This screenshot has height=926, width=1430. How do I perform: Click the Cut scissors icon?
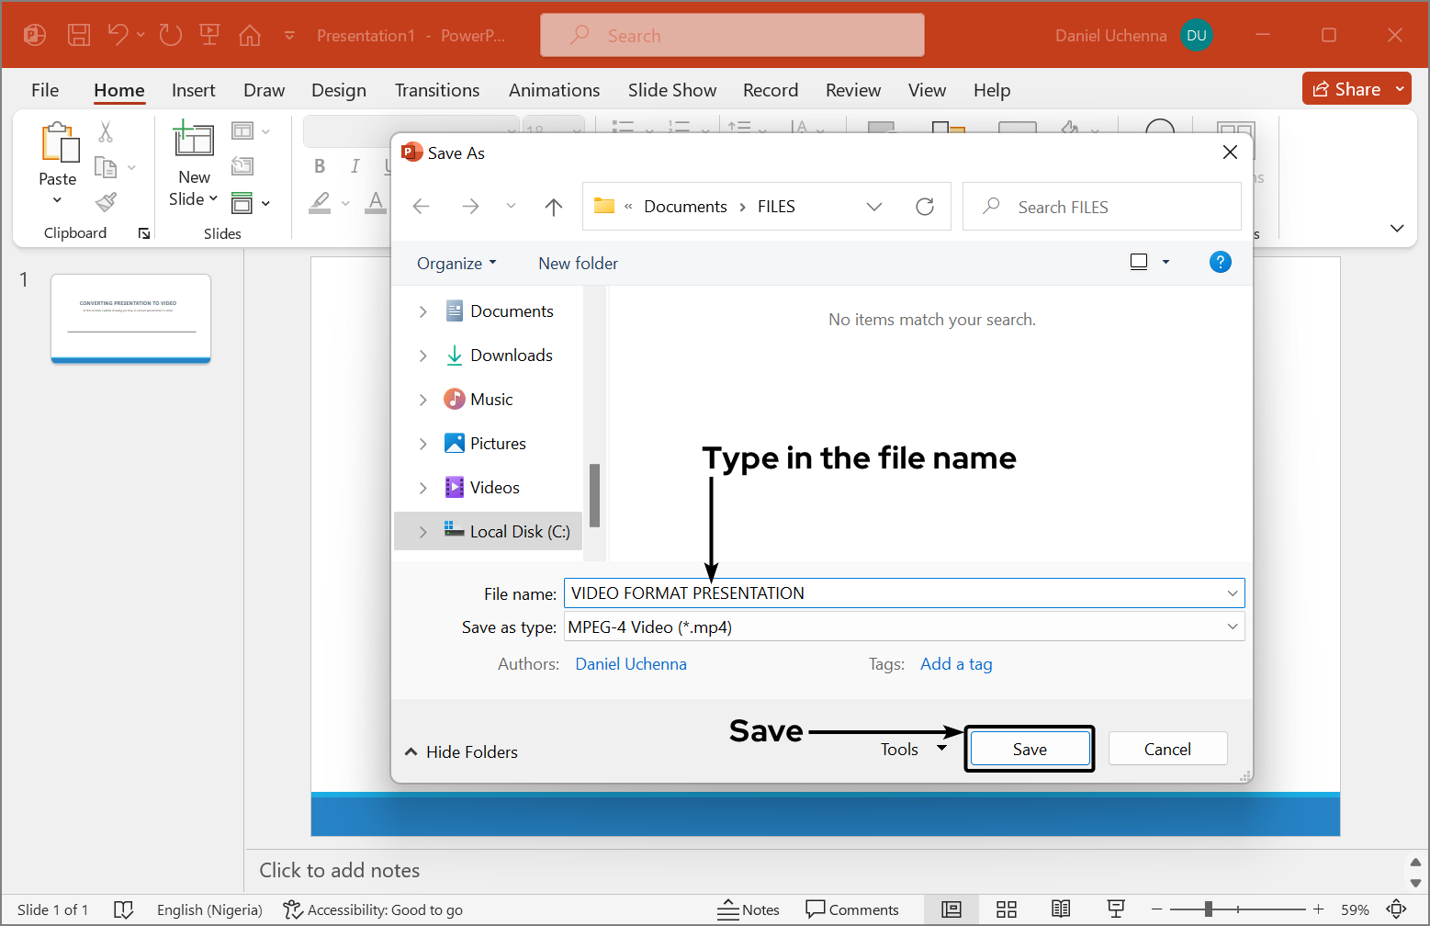coord(107,133)
